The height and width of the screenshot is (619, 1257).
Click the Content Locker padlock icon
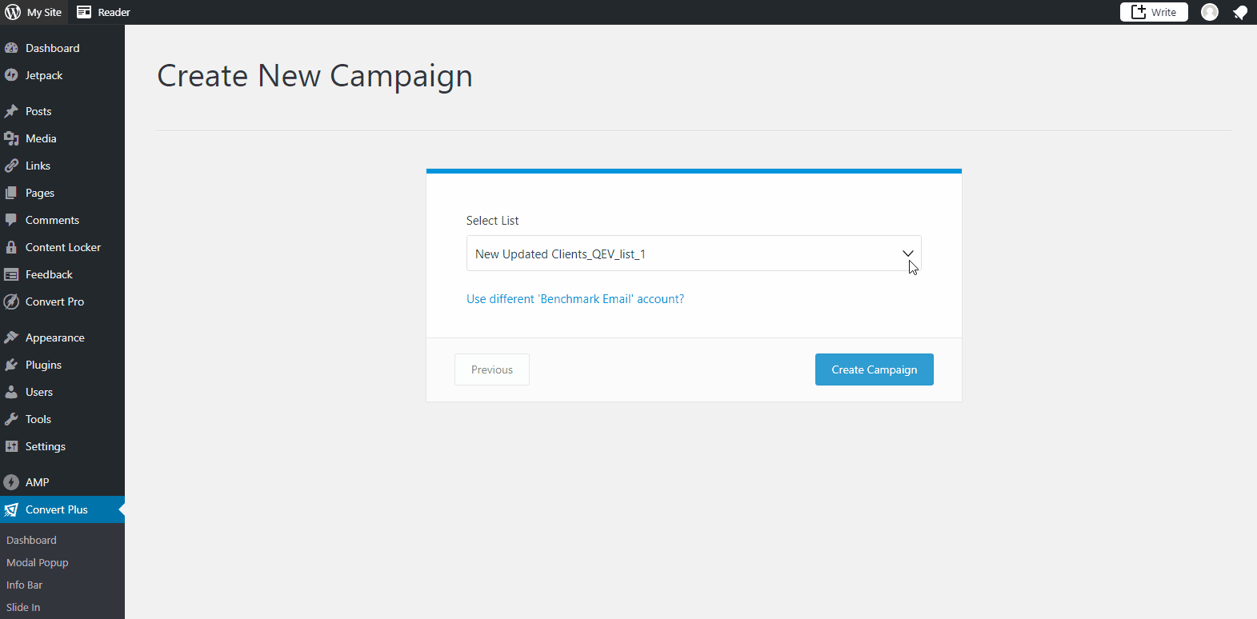coord(11,247)
